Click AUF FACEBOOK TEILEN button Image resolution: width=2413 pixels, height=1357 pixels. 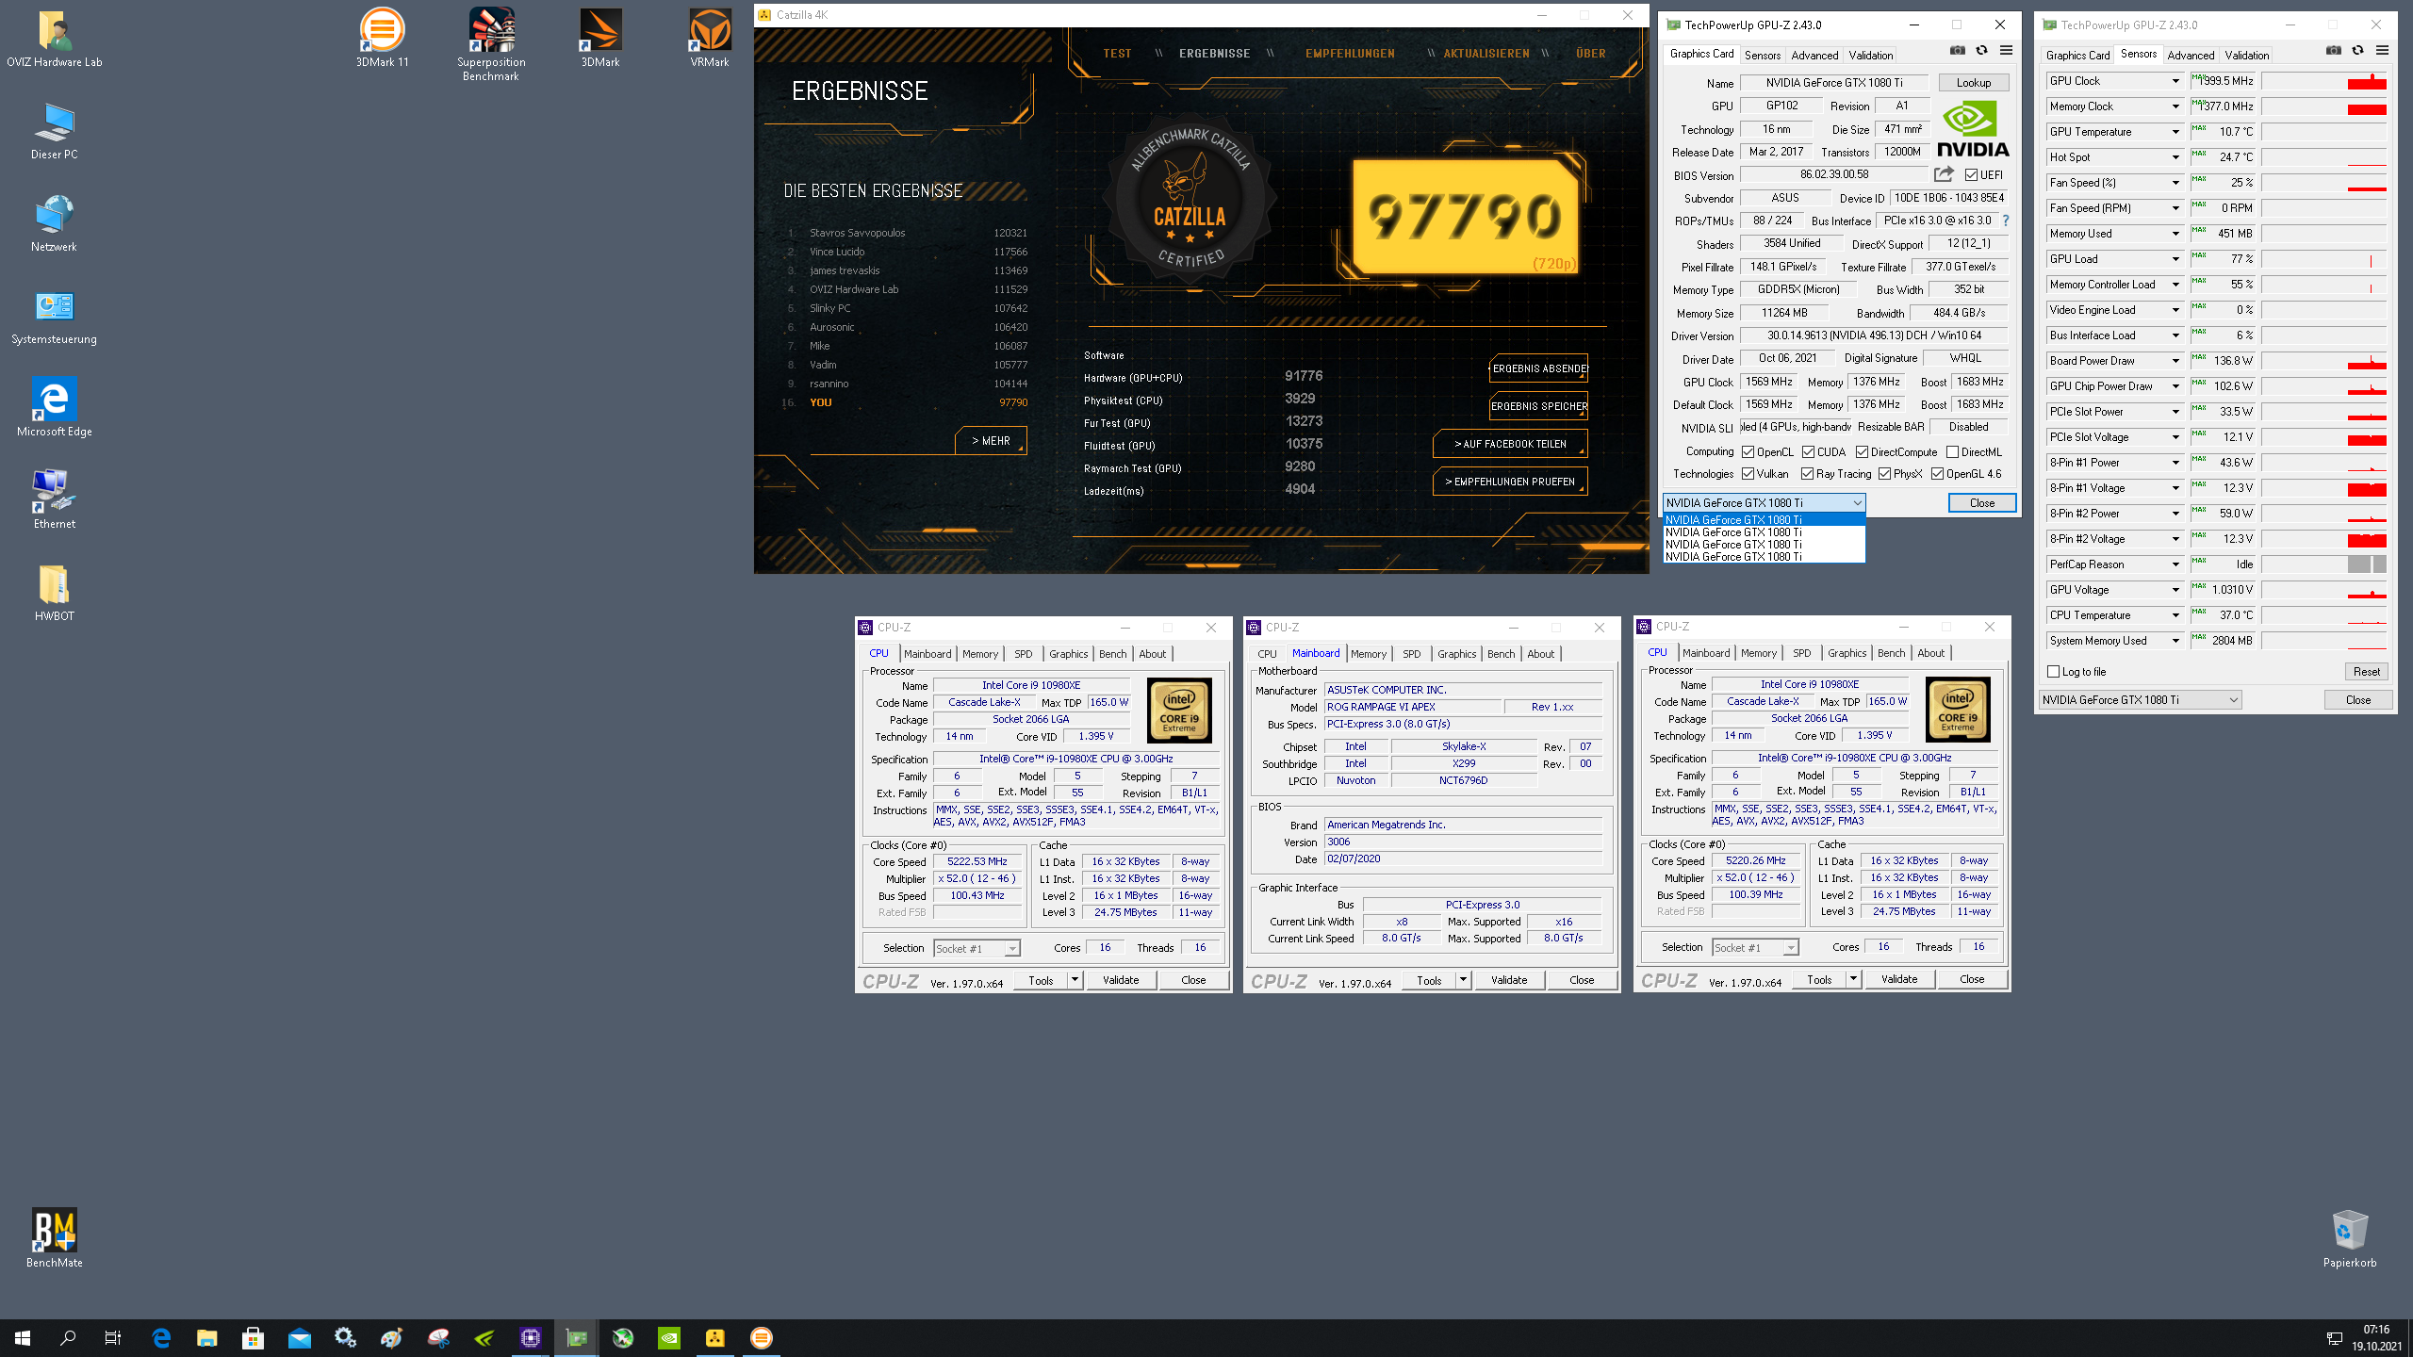pos(1510,444)
